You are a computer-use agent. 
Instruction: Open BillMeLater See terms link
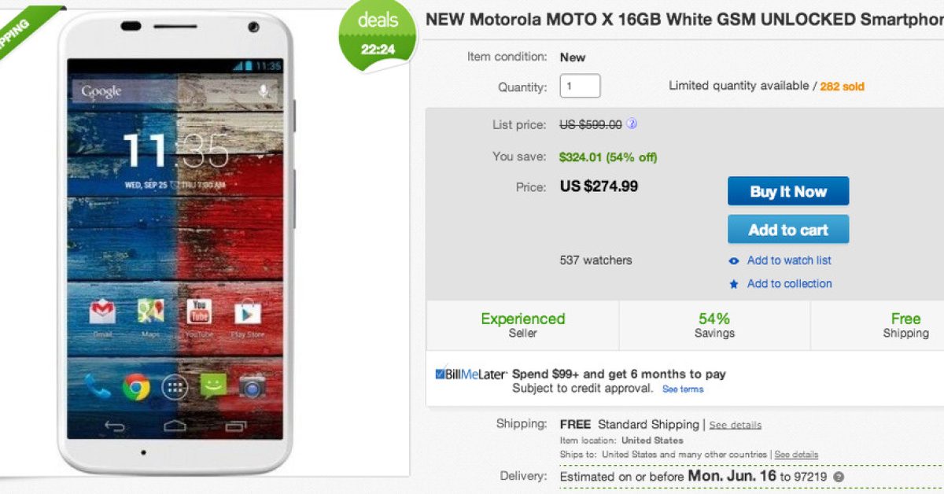pos(682,389)
